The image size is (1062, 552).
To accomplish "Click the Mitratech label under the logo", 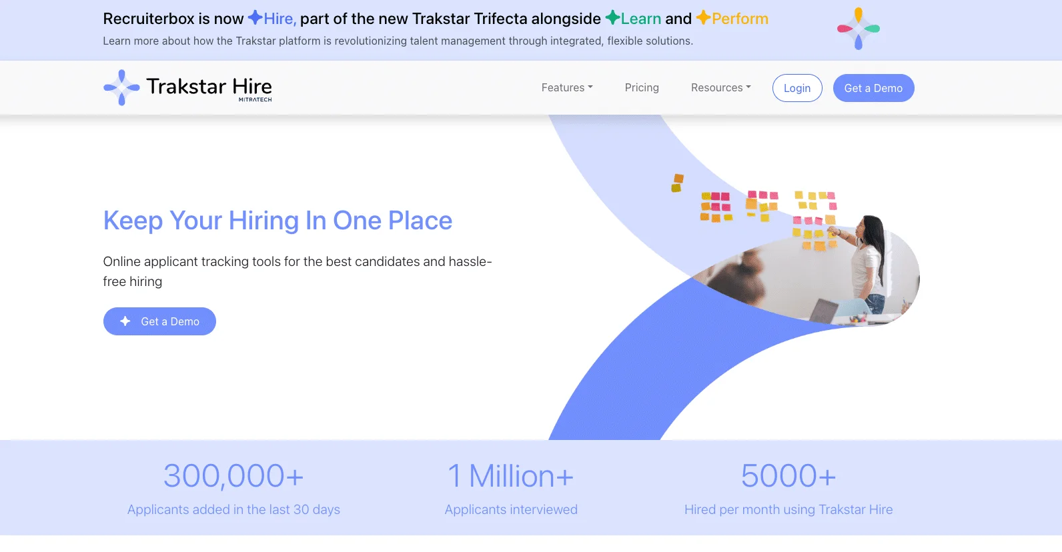I will (255, 99).
